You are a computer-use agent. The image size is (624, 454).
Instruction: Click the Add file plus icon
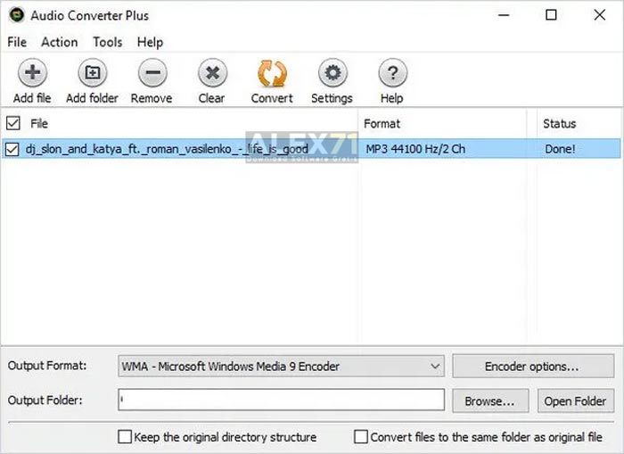coord(32,72)
